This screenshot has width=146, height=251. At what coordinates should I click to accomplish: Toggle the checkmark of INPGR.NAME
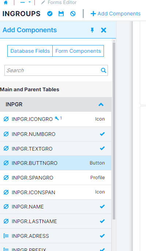[102, 207]
